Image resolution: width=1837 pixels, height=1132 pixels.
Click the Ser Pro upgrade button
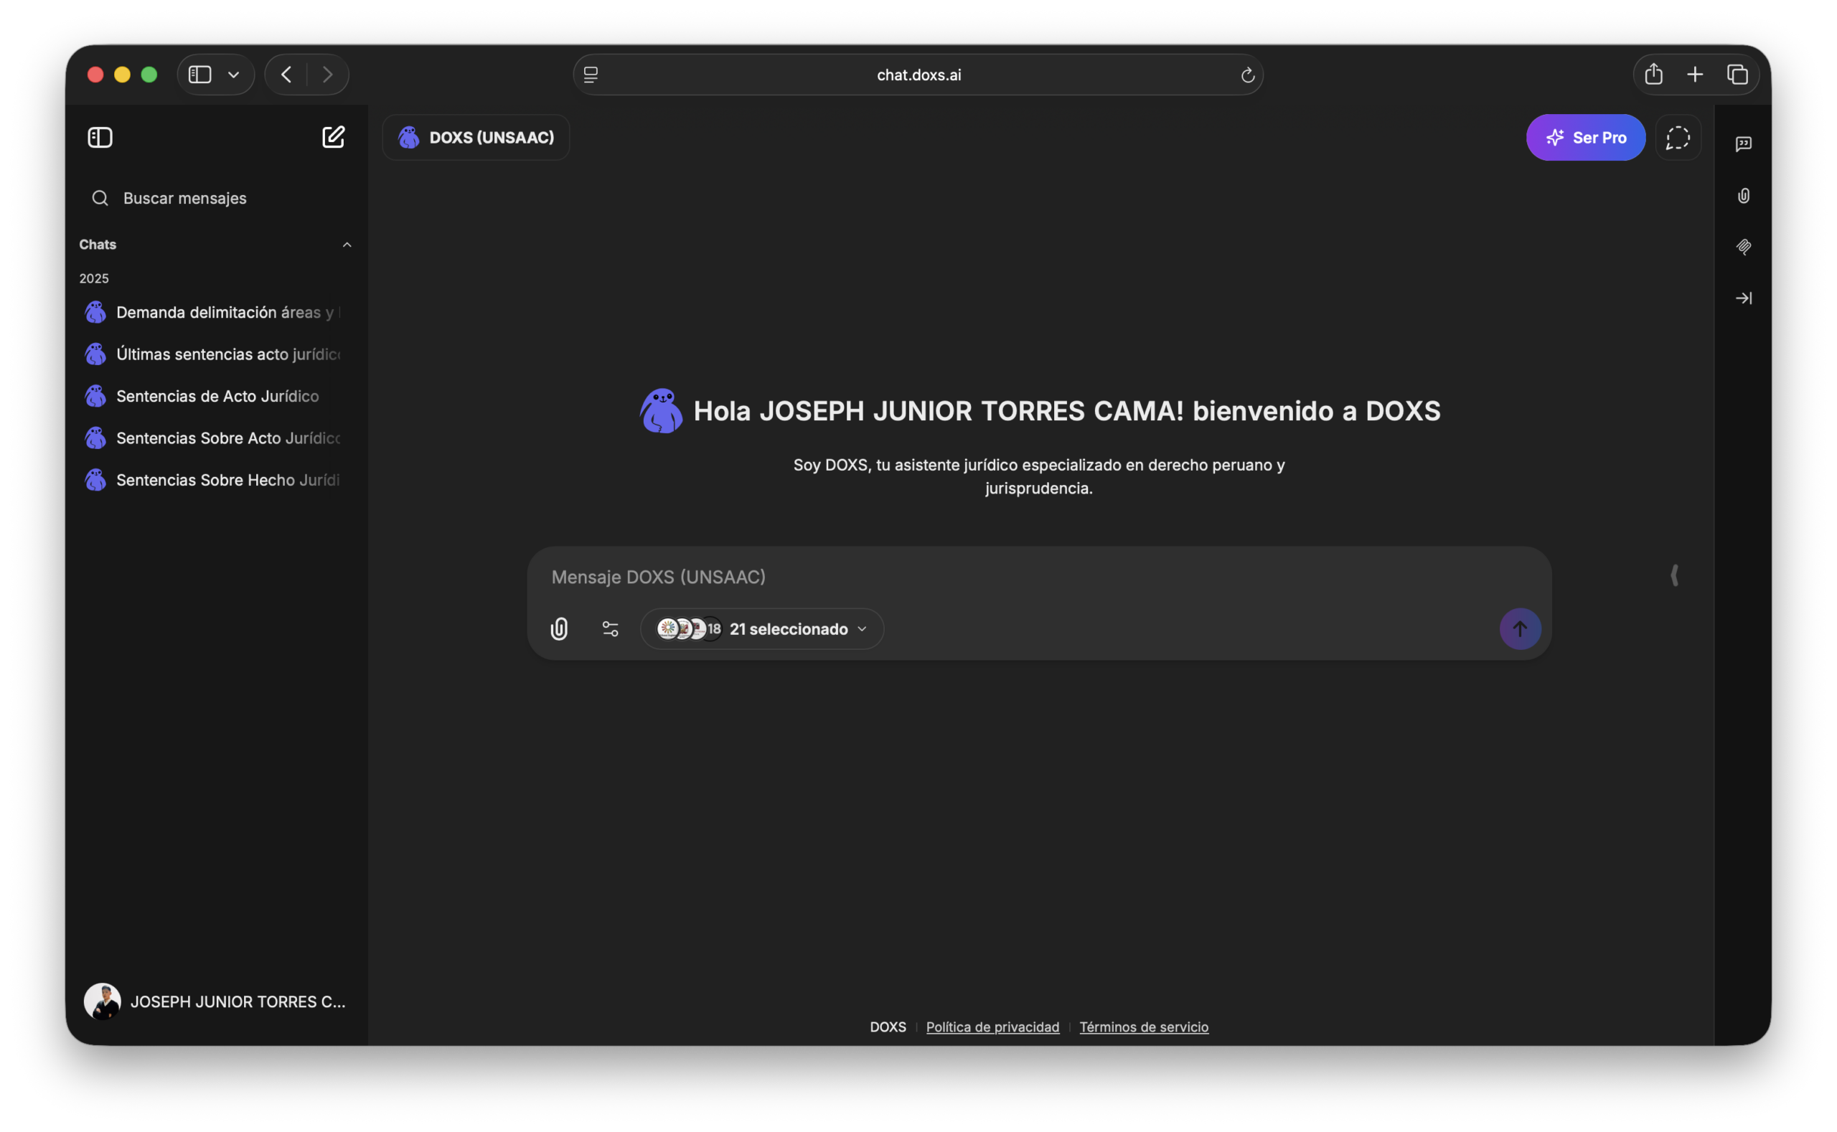pos(1585,137)
